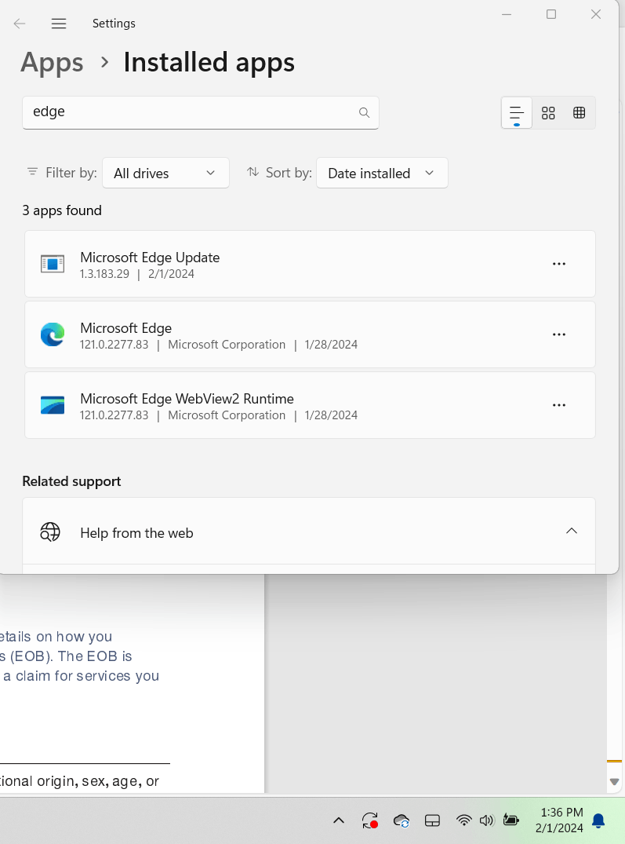Open more options for Microsoft Edge Update
This screenshot has width=625, height=844.
(559, 264)
